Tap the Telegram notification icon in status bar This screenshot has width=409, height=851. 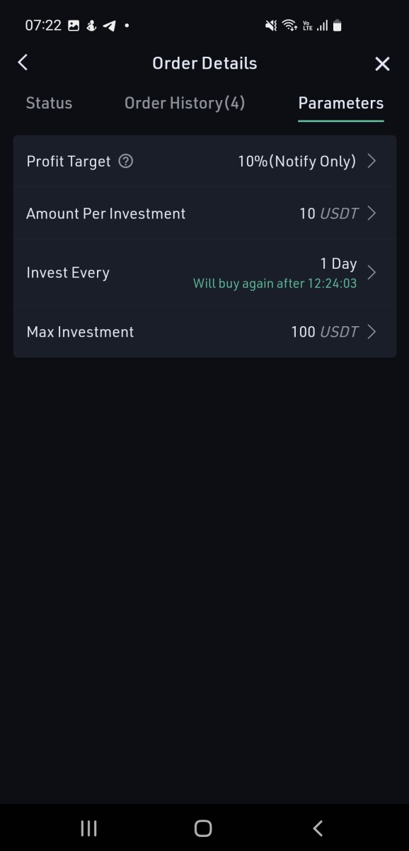click(109, 26)
